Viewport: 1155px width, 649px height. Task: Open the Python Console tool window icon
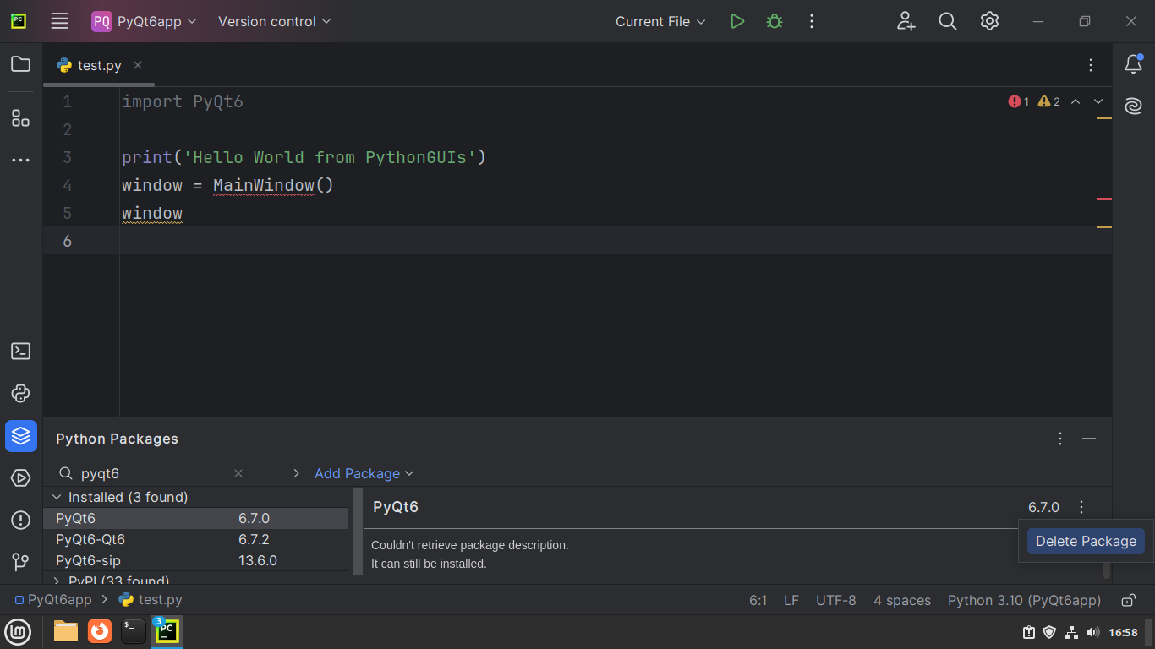point(21,394)
